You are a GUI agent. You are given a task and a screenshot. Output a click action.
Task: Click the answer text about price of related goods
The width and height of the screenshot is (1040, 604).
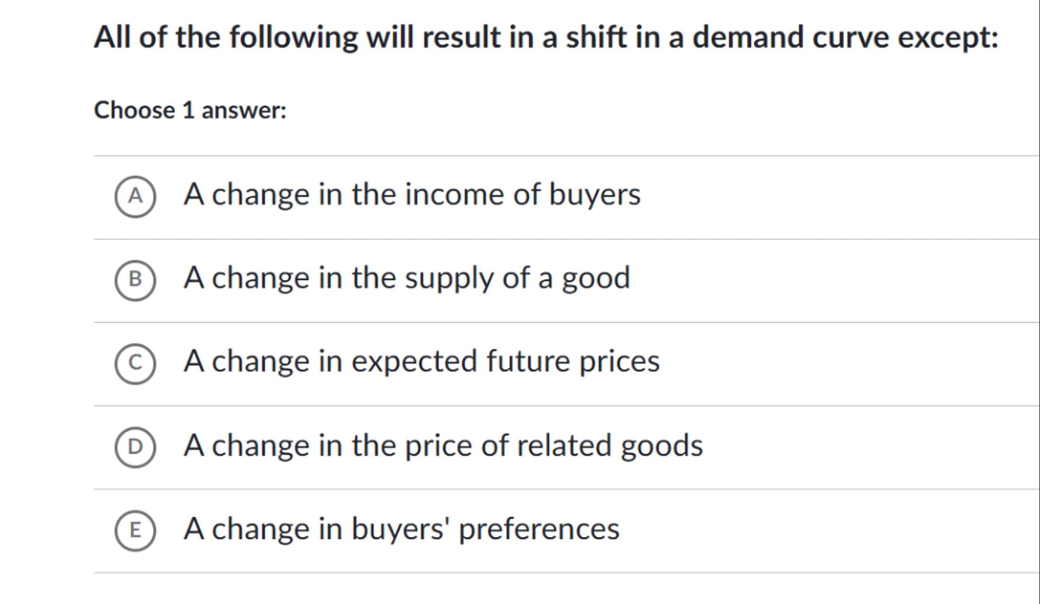pyautogui.click(x=443, y=445)
